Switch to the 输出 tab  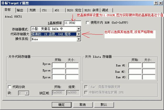pos(20,10)
